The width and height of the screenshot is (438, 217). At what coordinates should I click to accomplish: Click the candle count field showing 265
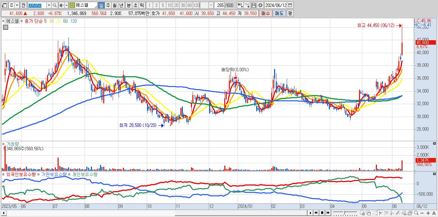pyautogui.click(x=220, y=5)
